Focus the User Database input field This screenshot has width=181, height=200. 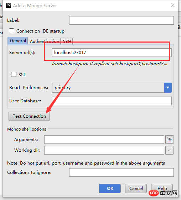112,101
